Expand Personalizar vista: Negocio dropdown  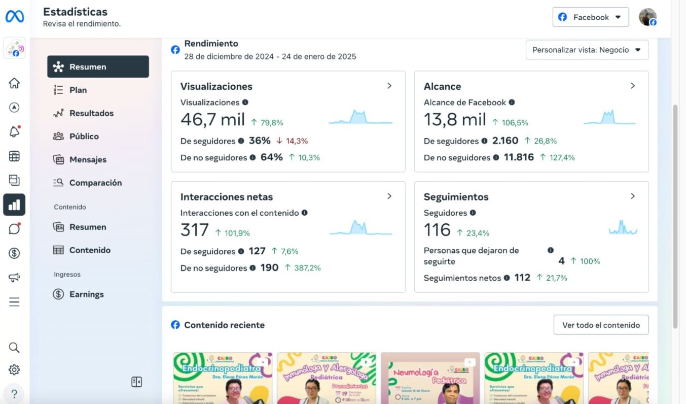tap(587, 50)
